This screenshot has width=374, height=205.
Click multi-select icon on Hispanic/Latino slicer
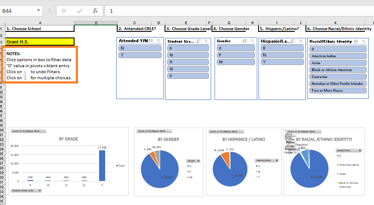click(x=293, y=41)
